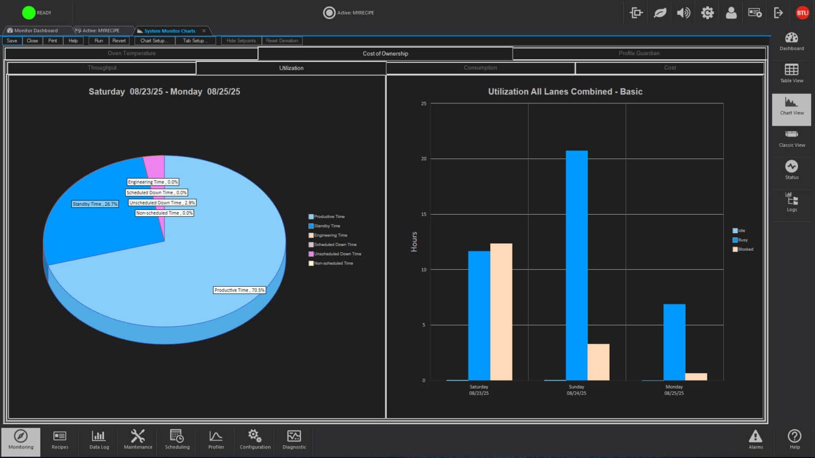Click the Chart Setup button

click(x=154, y=41)
